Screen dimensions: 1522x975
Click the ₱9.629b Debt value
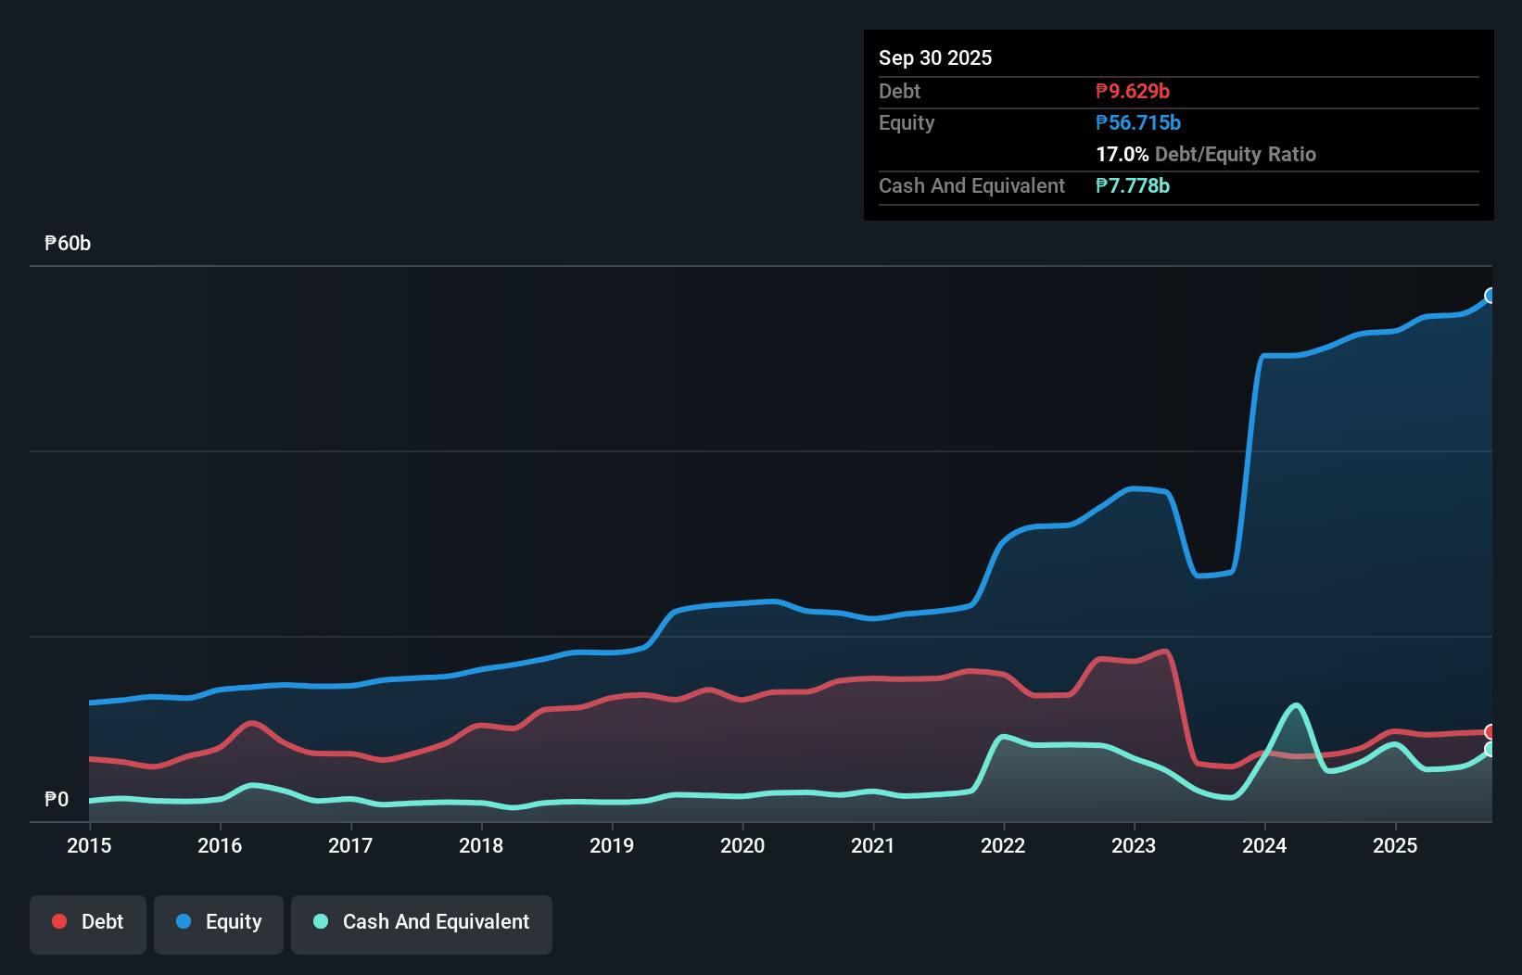point(1132,91)
